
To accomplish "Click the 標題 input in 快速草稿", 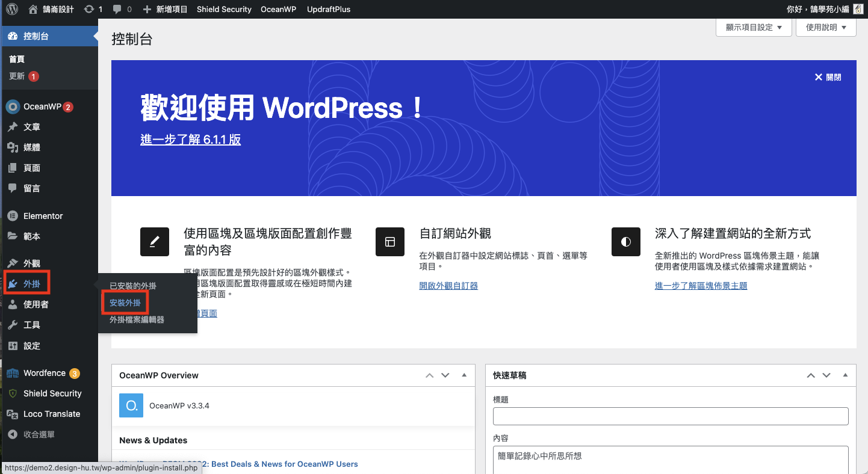I will pos(670,416).
